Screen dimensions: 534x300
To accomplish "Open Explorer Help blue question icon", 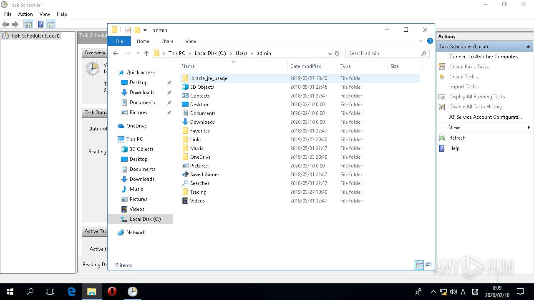I will (x=430, y=41).
